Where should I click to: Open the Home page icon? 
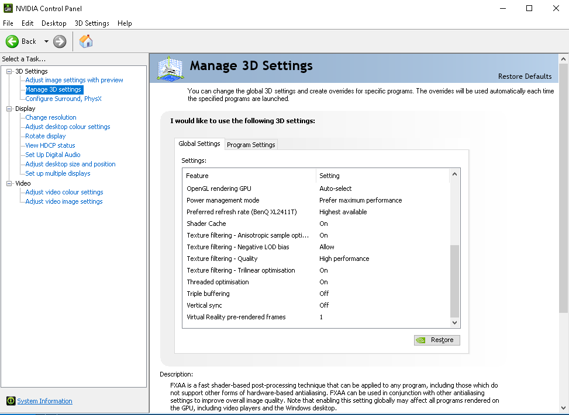tap(86, 41)
